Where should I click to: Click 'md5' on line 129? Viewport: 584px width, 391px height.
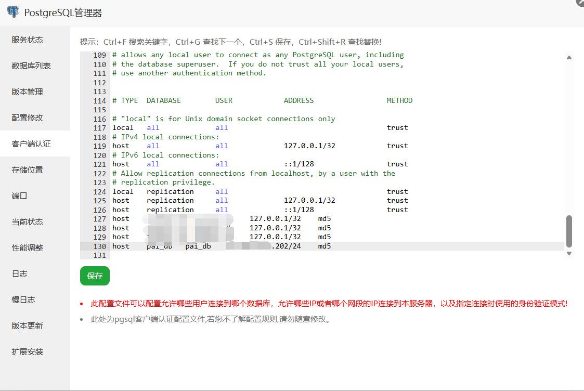click(325, 237)
